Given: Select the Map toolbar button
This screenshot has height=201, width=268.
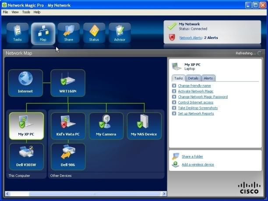Looking at the screenshot, I should (x=43, y=33).
